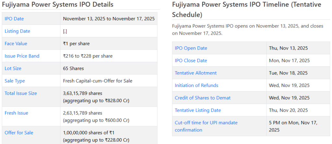Open the Lot Size link
This screenshot has width=332, height=144.
pyautogui.click(x=13, y=68)
